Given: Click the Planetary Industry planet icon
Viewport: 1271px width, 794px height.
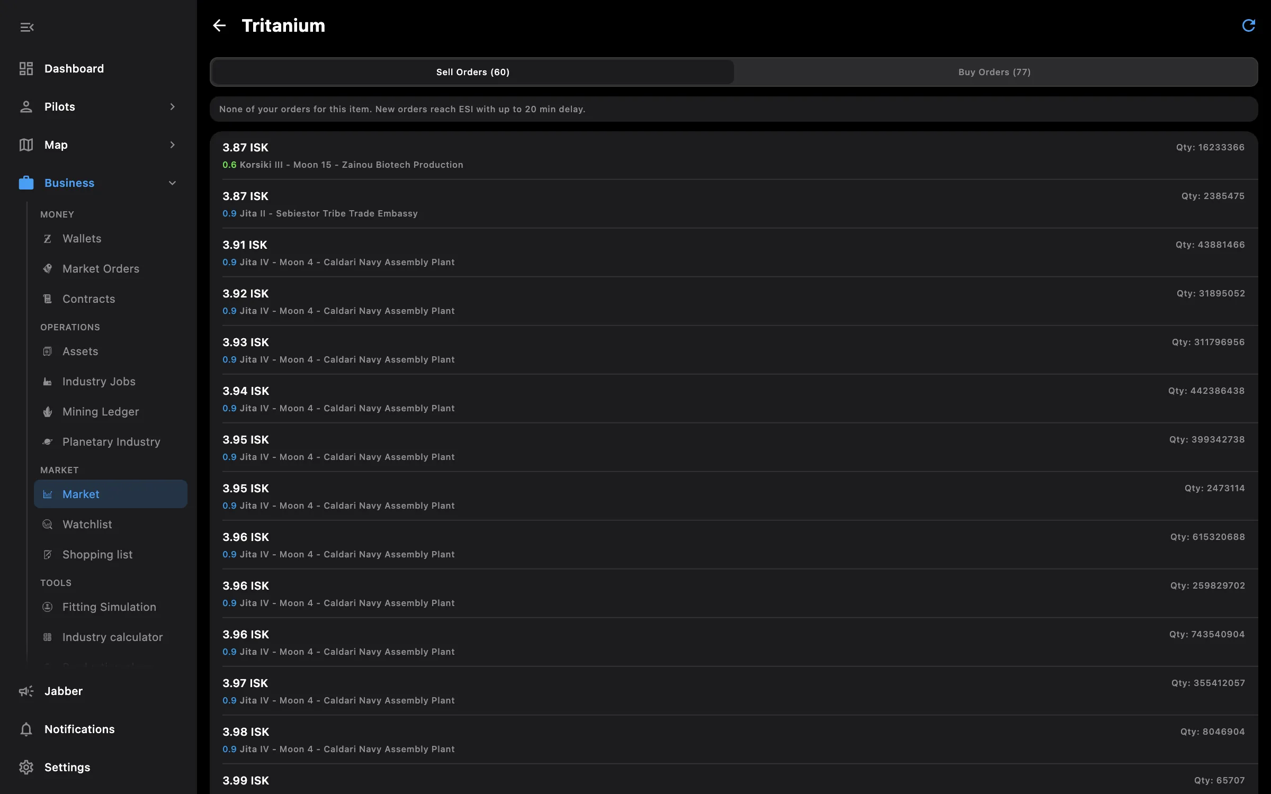Looking at the screenshot, I should (48, 441).
